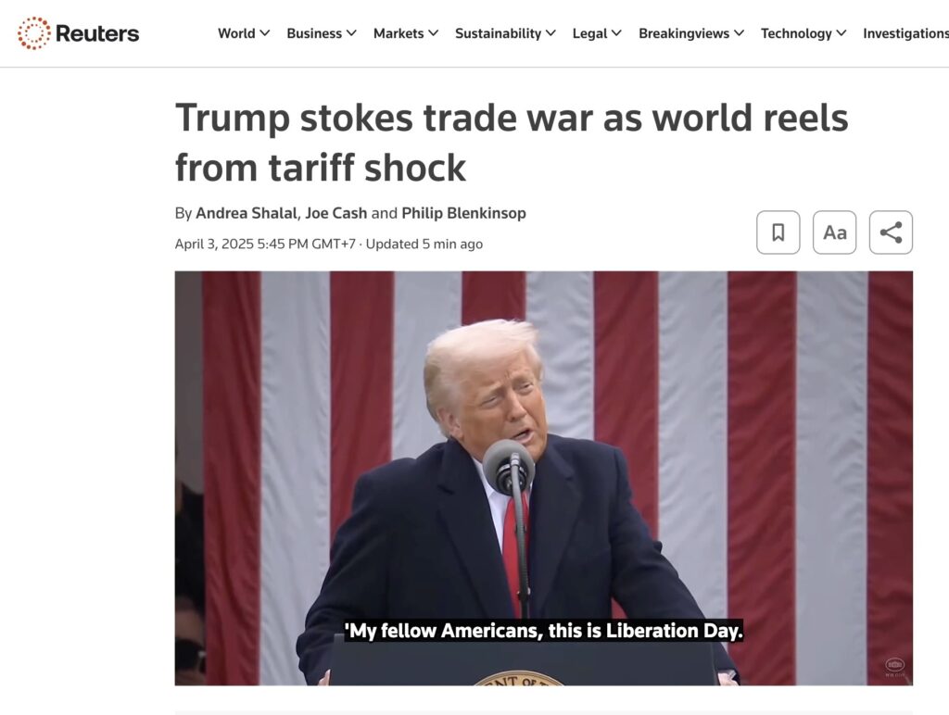
Task: Open the Breakingviews menu item
Action: (x=691, y=33)
